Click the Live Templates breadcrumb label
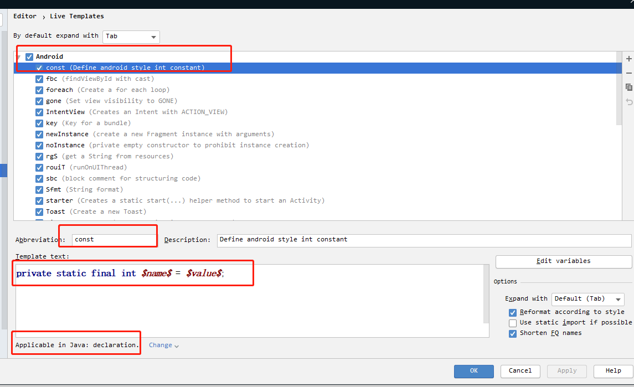634x387 pixels. coord(77,16)
